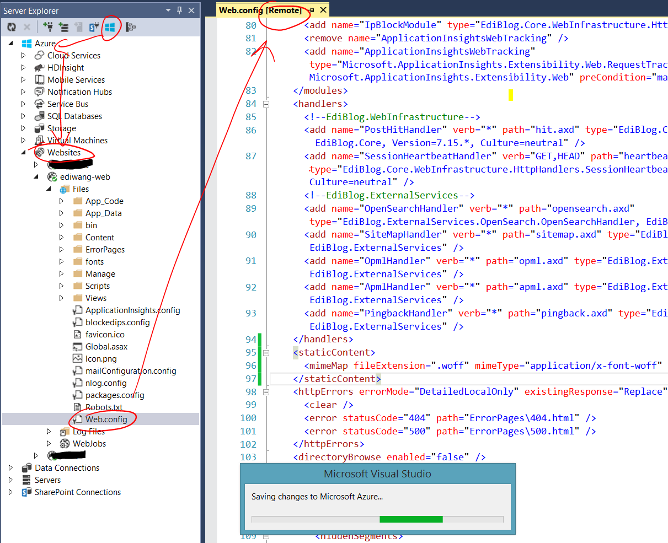The image size is (668, 543).
Task: Select nlog.config in the file tree
Action: coord(106,383)
